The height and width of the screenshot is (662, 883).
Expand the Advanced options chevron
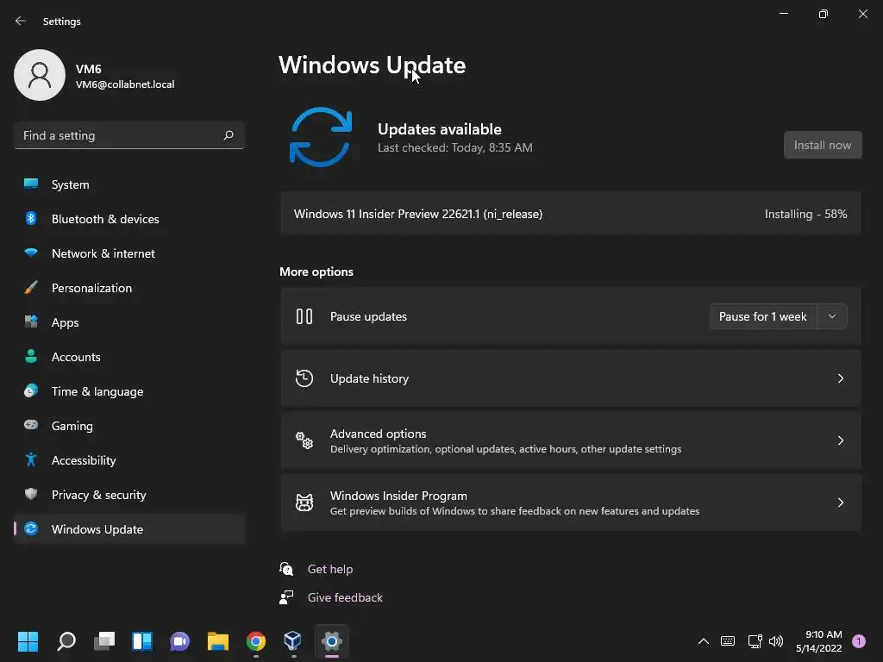click(840, 440)
